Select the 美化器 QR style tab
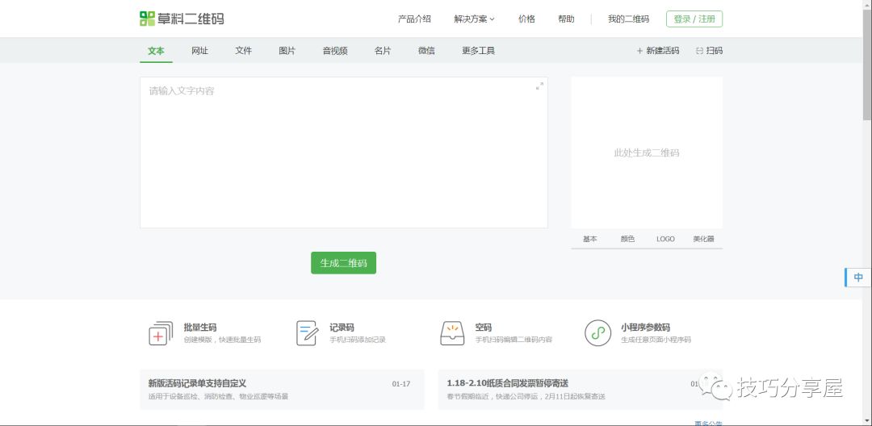This screenshot has width=872, height=426. pyautogui.click(x=703, y=239)
